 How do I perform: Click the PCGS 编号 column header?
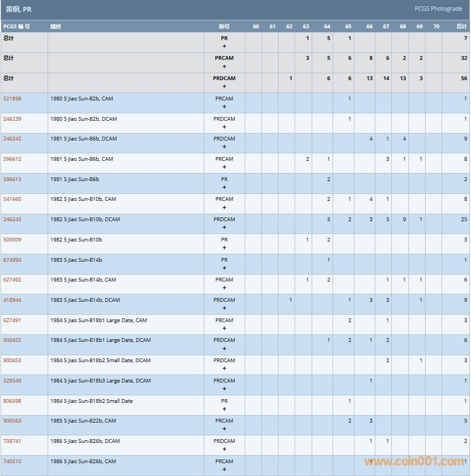click(17, 27)
